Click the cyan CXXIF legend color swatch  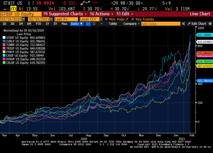click(x=4, y=55)
